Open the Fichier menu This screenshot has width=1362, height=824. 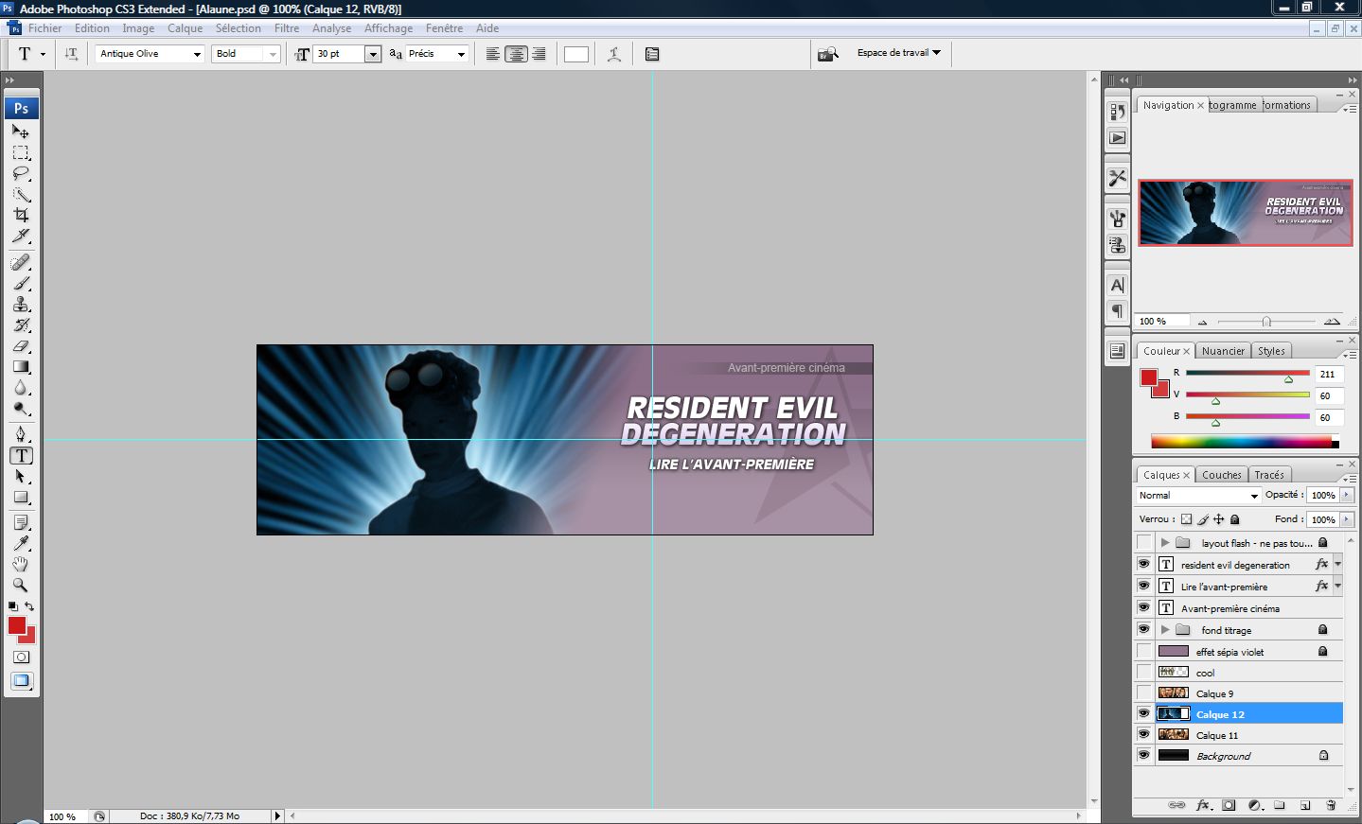pos(44,28)
